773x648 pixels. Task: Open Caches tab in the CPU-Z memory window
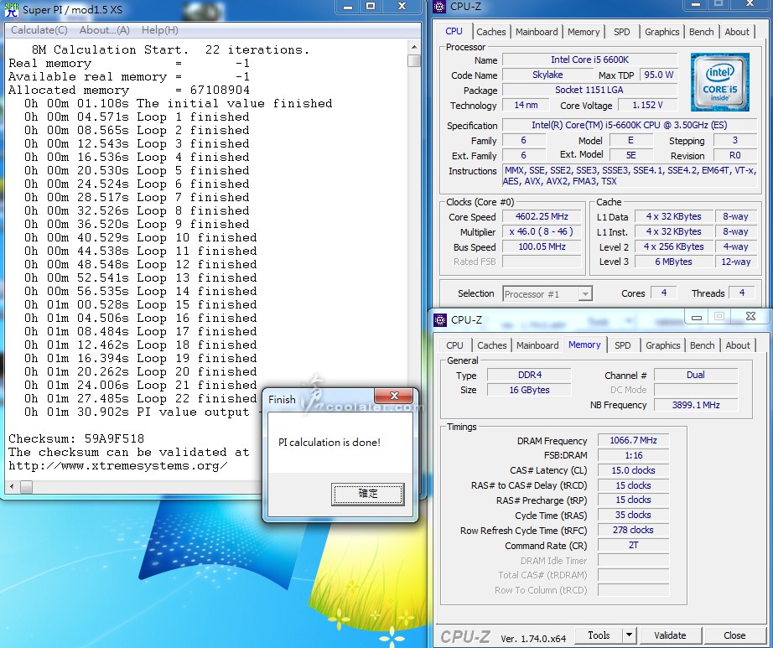[491, 345]
